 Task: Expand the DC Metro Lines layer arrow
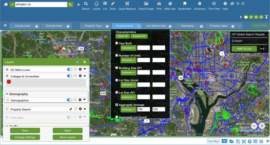coord(85,69)
